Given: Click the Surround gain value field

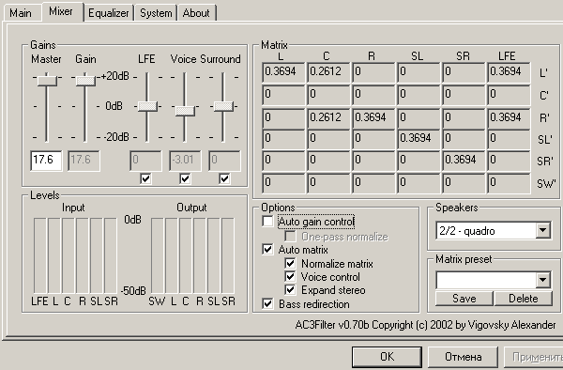Looking at the screenshot, I should tap(224, 161).
